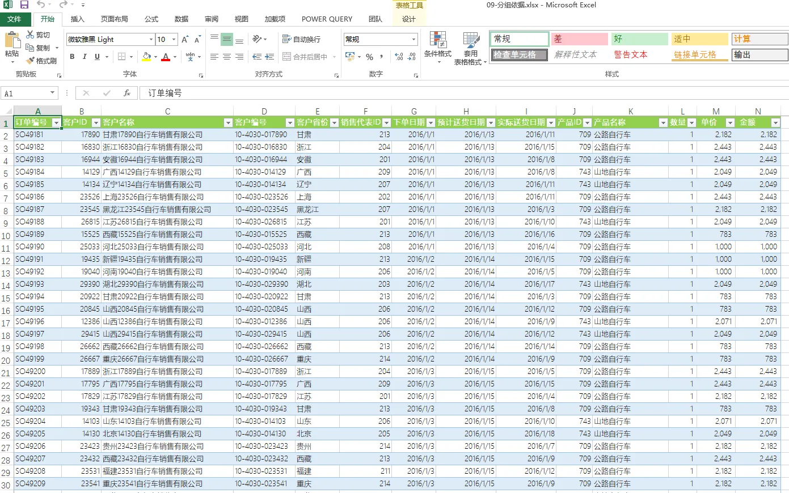The width and height of the screenshot is (789, 493).
Task: Open the font size dropdown
Action: click(x=172, y=39)
